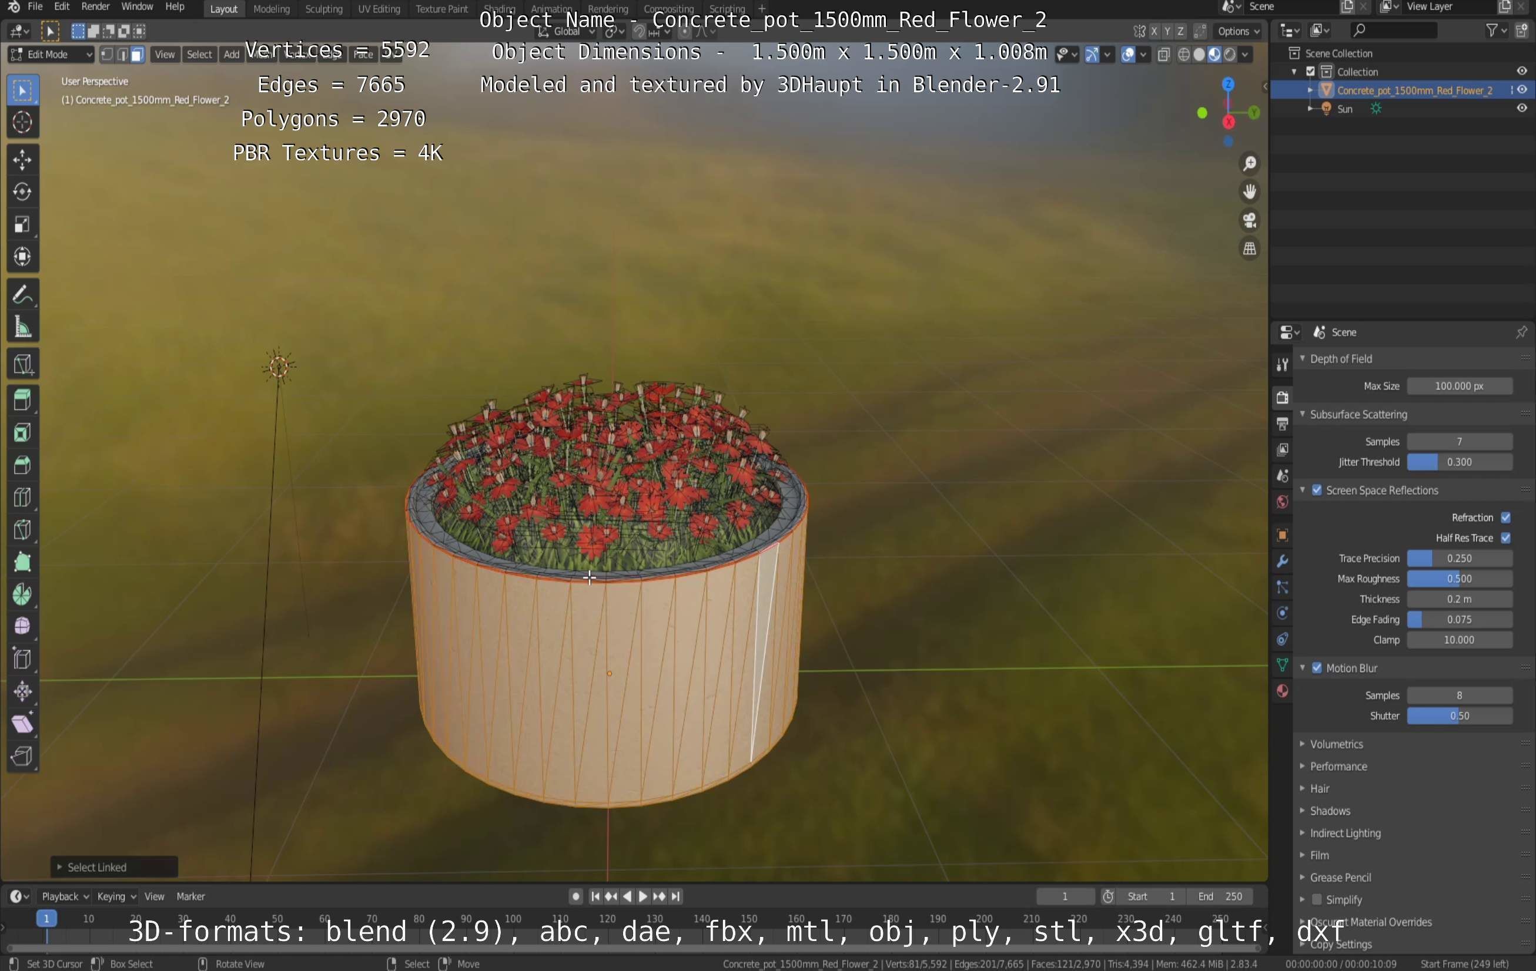Image resolution: width=1536 pixels, height=971 pixels.
Task: Activate the Move tool
Action: (22, 159)
